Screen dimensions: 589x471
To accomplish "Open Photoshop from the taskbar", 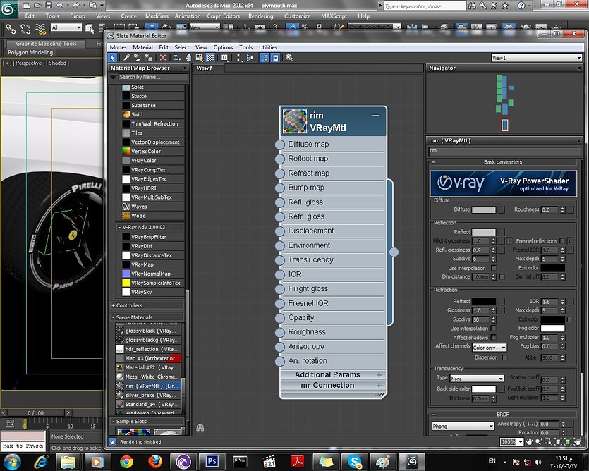I will (x=210, y=461).
